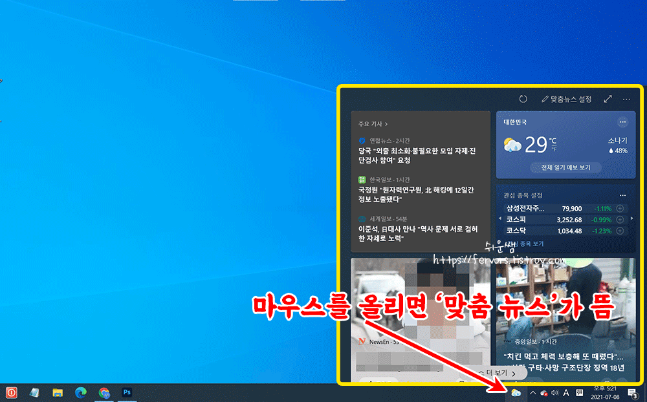Switch temperature to Fahrenheit unit
647x402 pixels.
pos(554,150)
